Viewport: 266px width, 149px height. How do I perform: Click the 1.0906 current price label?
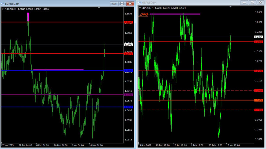128,45
